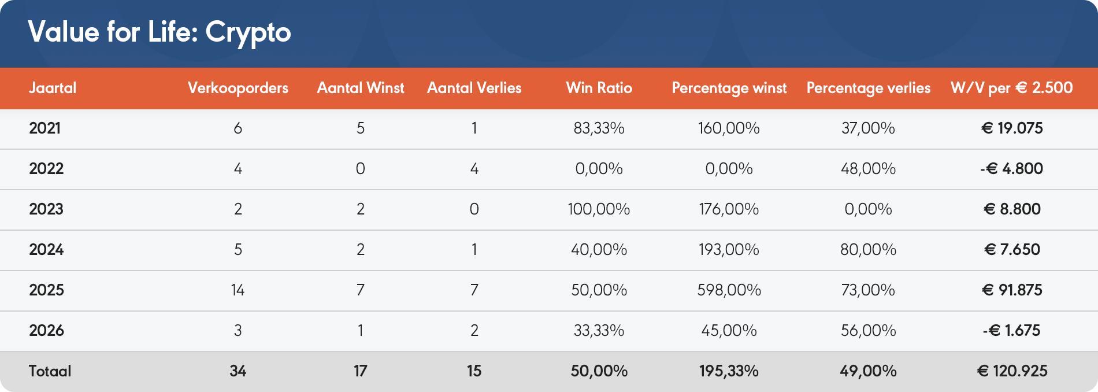The image size is (1098, 392).
Task: Click the Jaartal column header
Action: point(53,88)
